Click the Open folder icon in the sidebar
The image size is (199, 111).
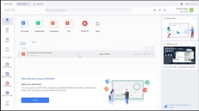tap(7, 39)
